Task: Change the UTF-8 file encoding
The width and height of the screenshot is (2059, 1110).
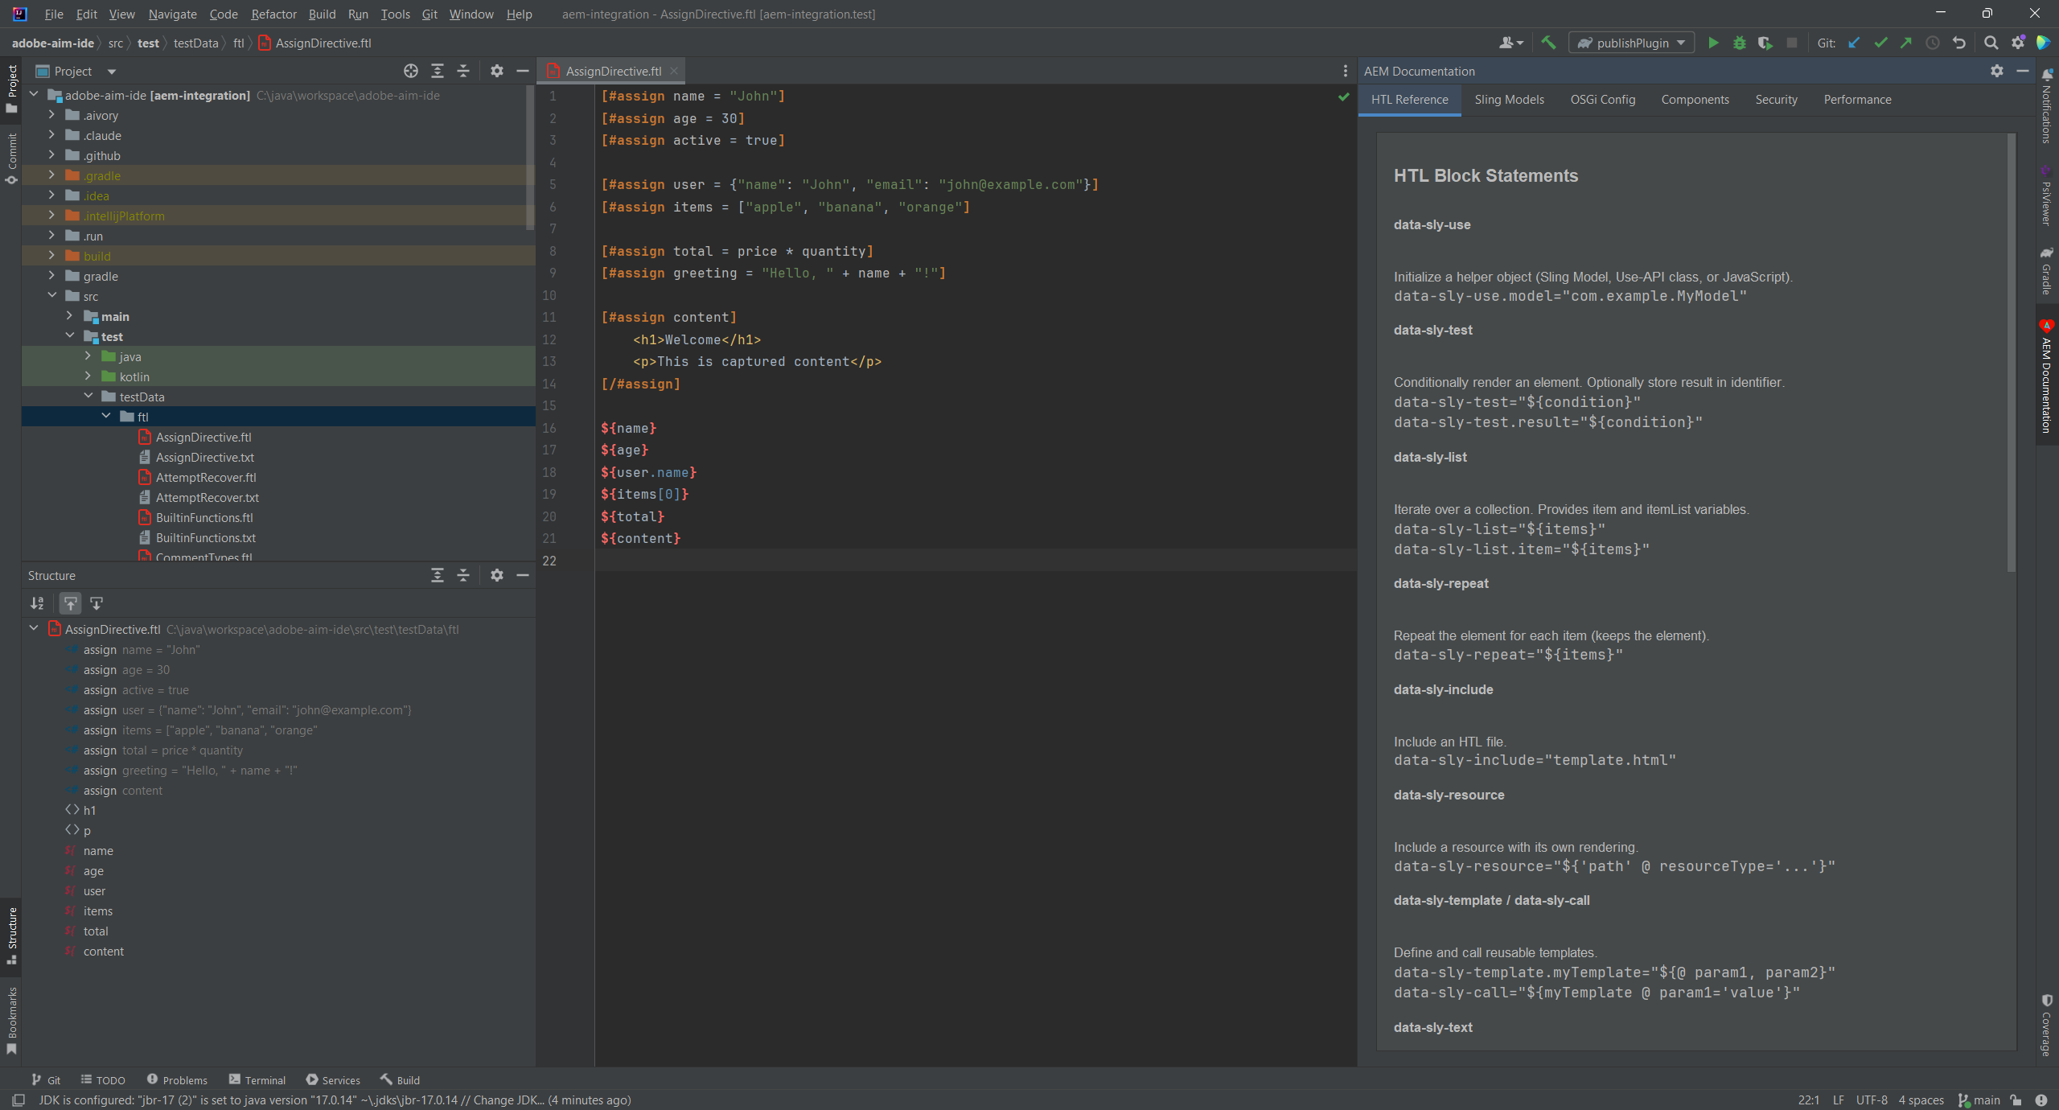Action: [1872, 1100]
